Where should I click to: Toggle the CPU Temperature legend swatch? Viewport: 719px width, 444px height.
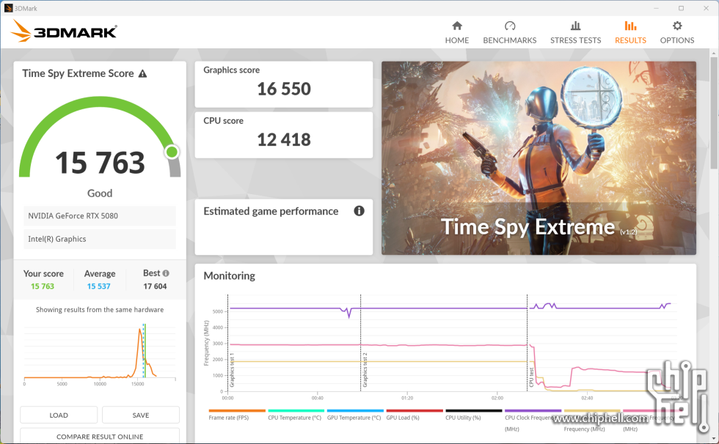point(296,410)
